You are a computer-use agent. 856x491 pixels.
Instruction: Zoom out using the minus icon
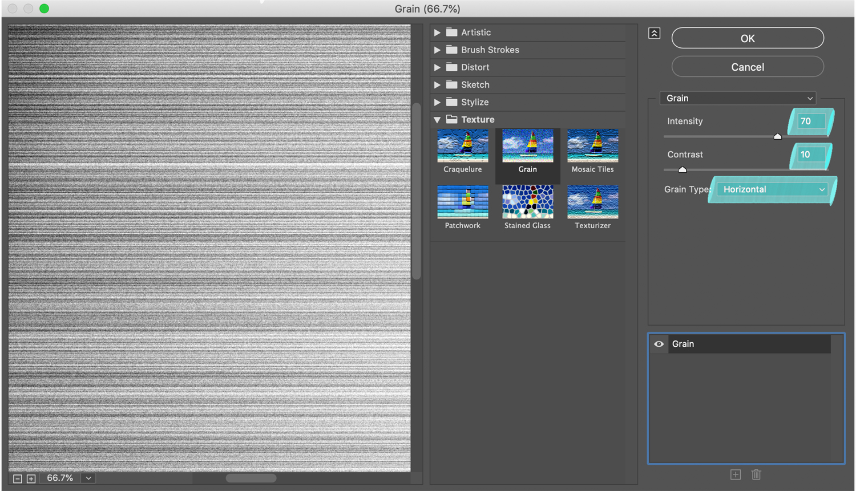(17, 478)
